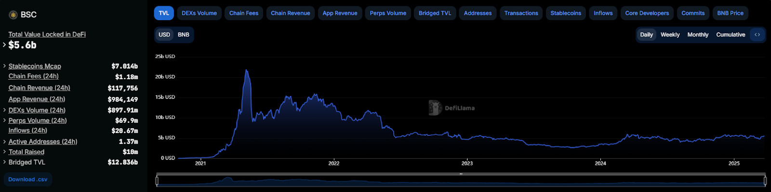771x192 pixels.
Task: Click the 2021 x-axis label
Action: 200,163
